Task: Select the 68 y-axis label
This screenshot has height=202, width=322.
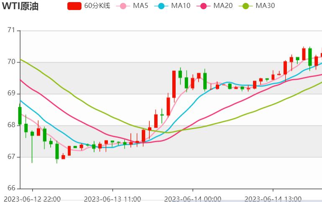Action: [11, 125]
